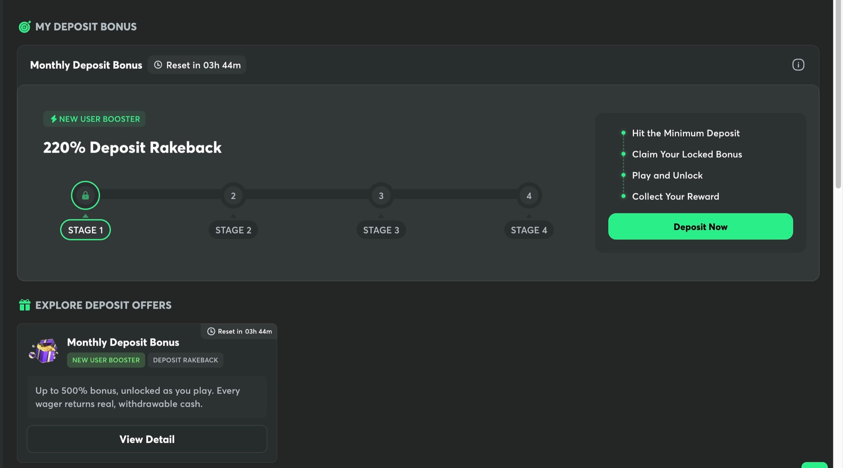The width and height of the screenshot is (843, 468).
Task: Click the Monthly Deposit Bonus card title
Action: pyautogui.click(x=123, y=342)
